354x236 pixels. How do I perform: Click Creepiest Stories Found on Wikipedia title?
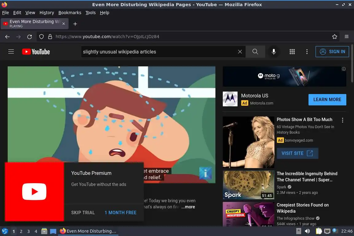pos(302,208)
